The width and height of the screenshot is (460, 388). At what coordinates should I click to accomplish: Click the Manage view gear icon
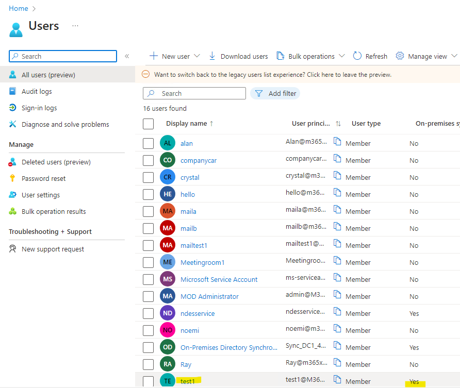pyautogui.click(x=400, y=56)
